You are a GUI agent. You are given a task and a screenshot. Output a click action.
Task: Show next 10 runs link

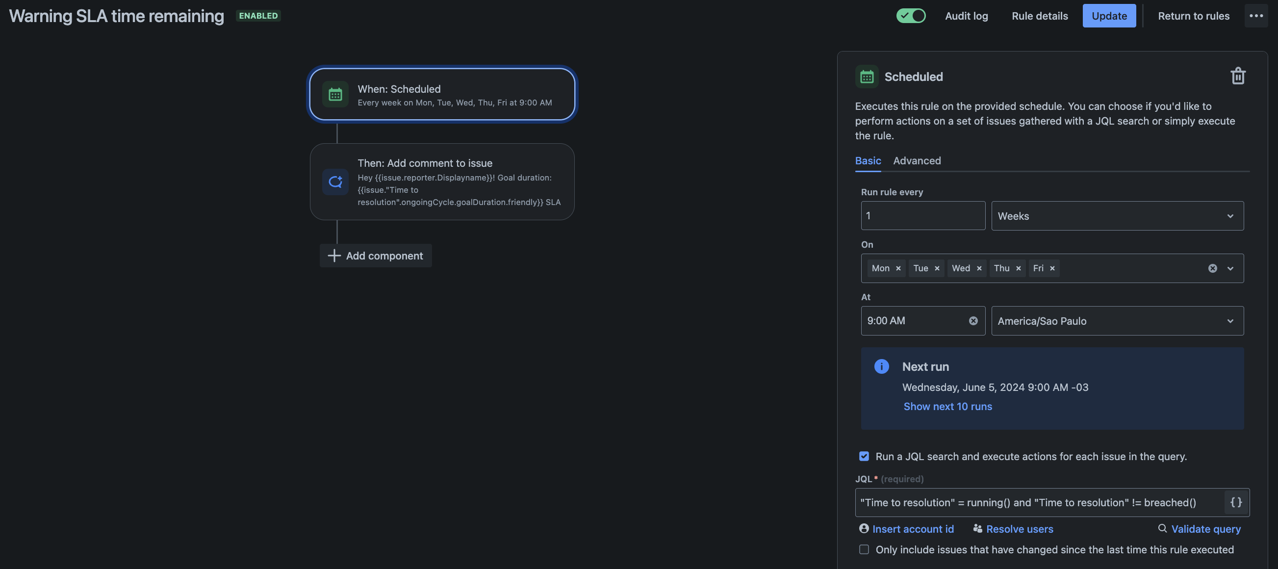(947, 406)
